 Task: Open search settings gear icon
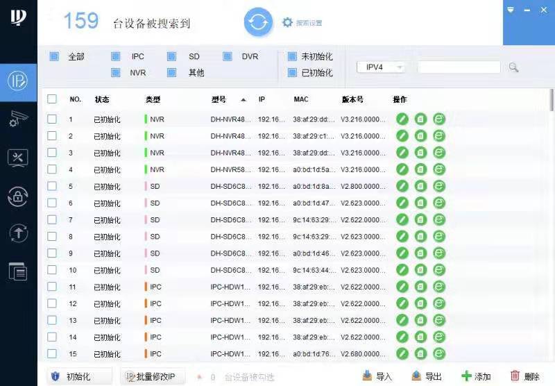(287, 22)
